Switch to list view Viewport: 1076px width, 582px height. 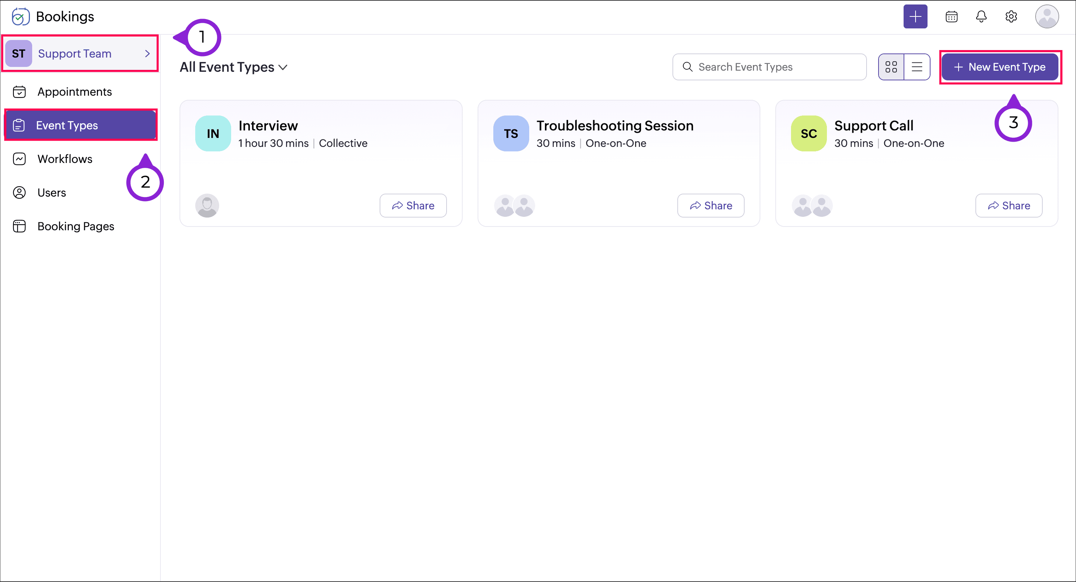(917, 67)
